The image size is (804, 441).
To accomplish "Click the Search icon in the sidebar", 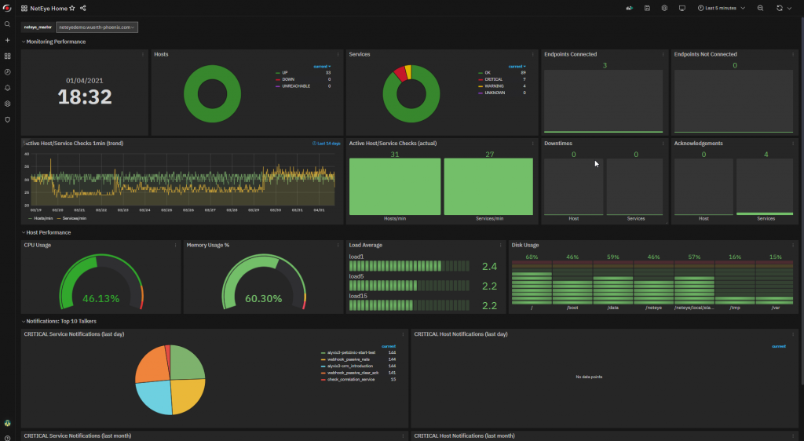I will point(7,24).
